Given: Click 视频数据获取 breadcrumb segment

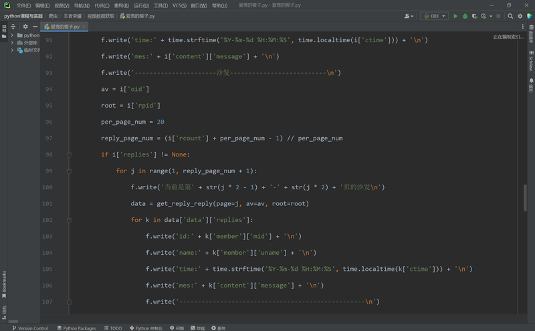Looking at the screenshot, I should pyautogui.click(x=101, y=16).
